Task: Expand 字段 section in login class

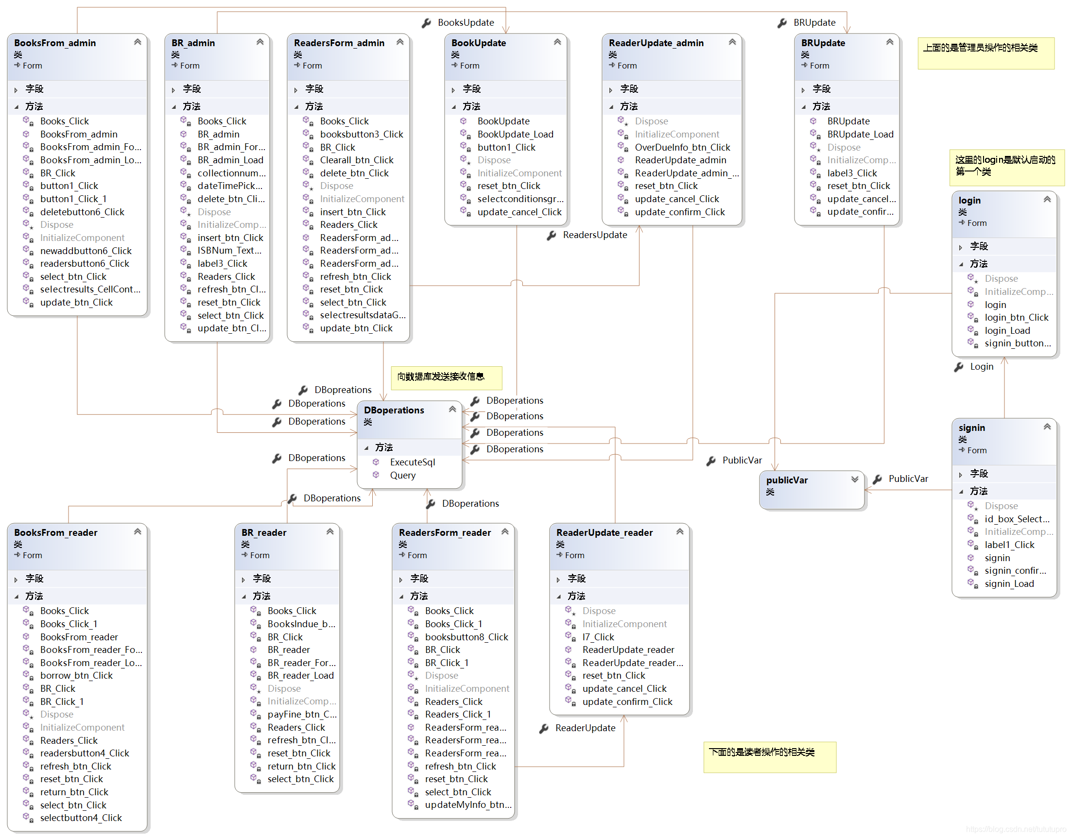Action: [960, 247]
